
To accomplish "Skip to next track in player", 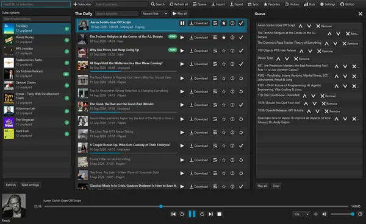I will pos(210,214).
